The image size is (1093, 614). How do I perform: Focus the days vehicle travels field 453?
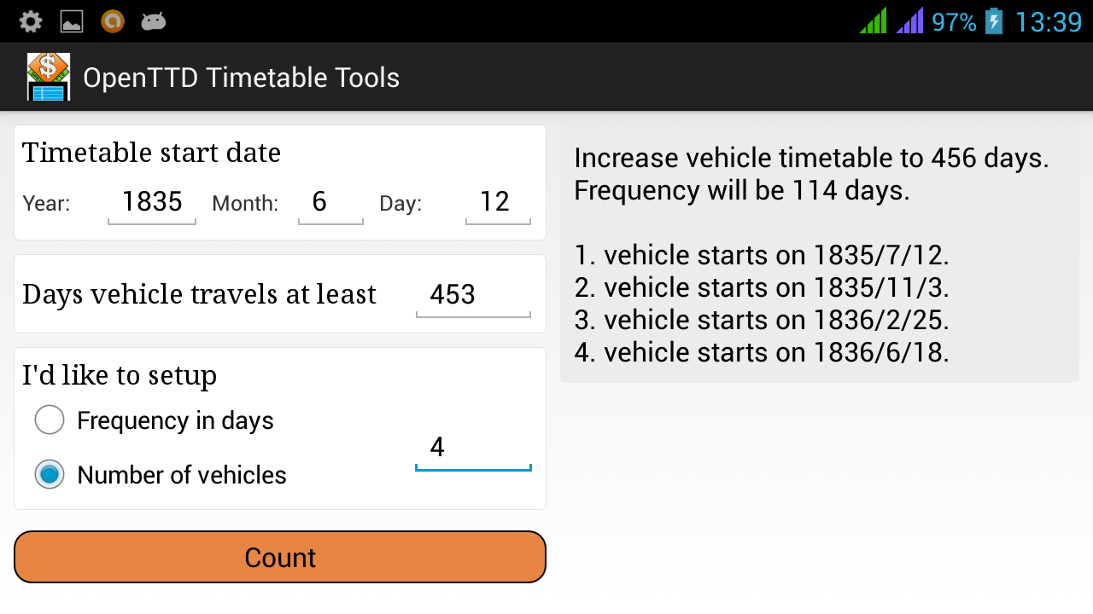473,295
